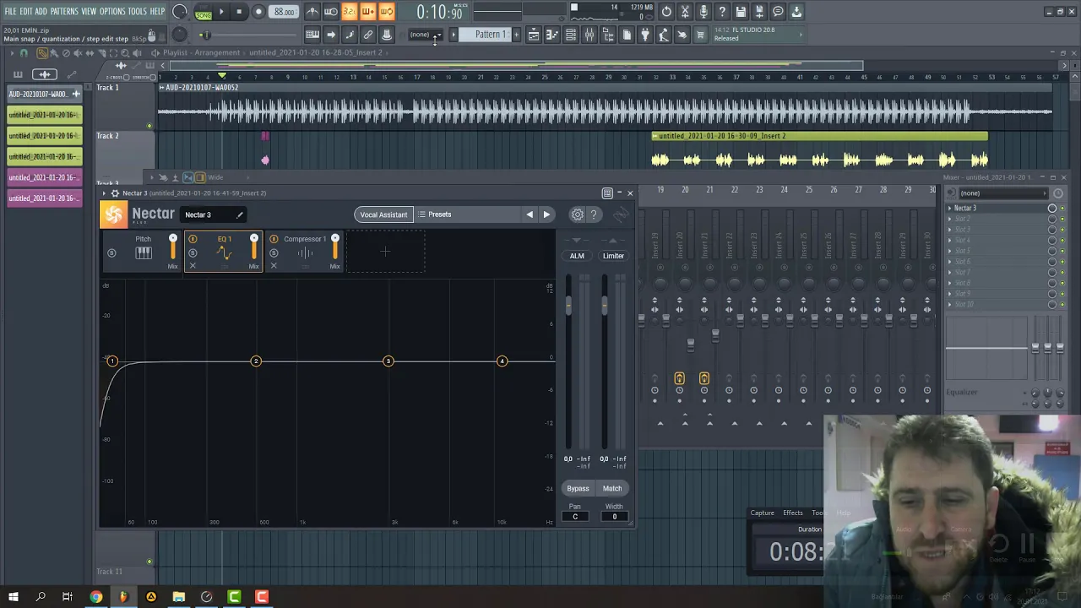Remove the Compressor 1 module
The width and height of the screenshot is (1081, 608).
pos(274,266)
